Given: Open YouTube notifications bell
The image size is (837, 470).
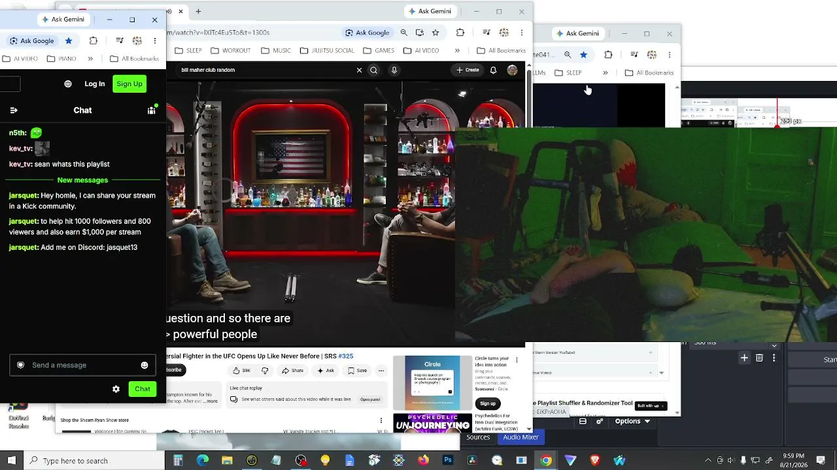Looking at the screenshot, I should [x=493, y=70].
